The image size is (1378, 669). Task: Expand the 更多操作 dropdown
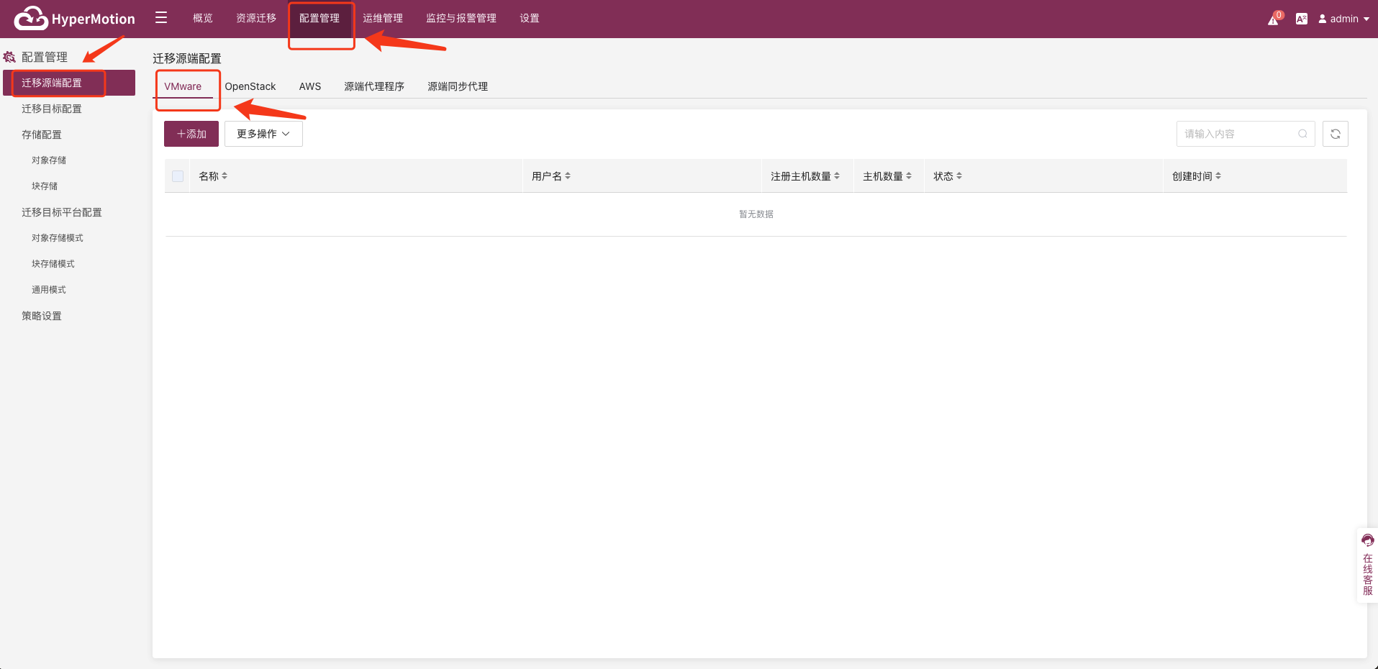263,134
